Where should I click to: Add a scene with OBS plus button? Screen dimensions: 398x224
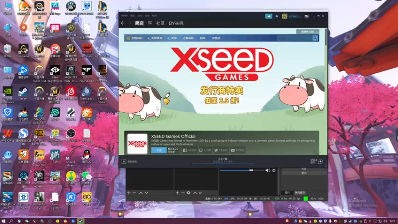coord(129,193)
